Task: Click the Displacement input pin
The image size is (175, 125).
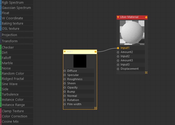Action: pos(118,69)
